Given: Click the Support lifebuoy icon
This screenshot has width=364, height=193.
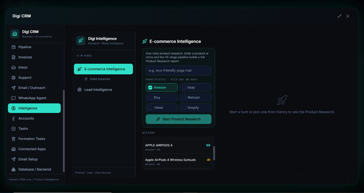Looking at the screenshot, I should click(14, 78).
